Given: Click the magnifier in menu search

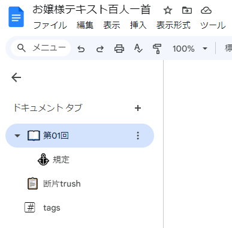Looking at the screenshot, I should point(22,48).
